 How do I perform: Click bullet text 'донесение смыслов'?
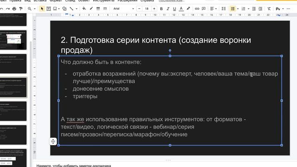click(x=101, y=89)
